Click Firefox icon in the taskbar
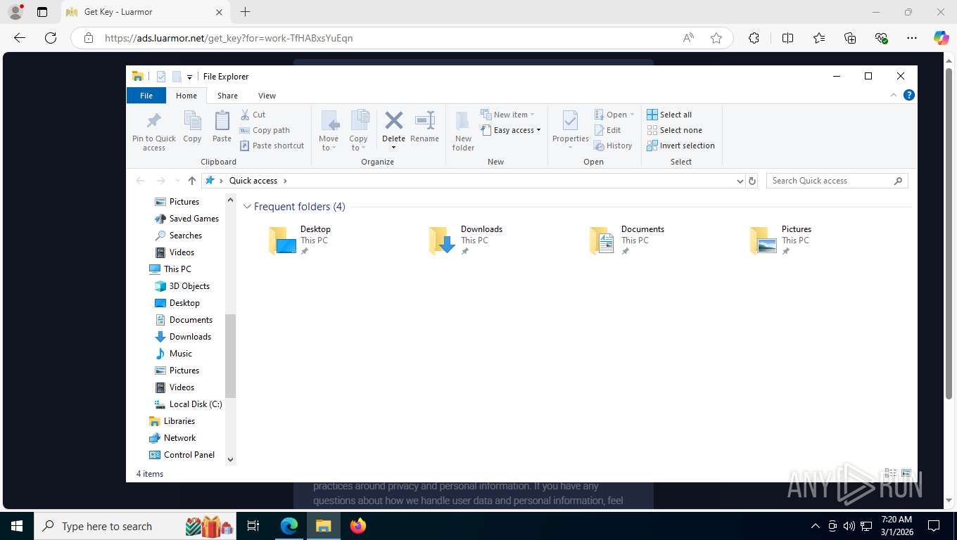 (358, 526)
